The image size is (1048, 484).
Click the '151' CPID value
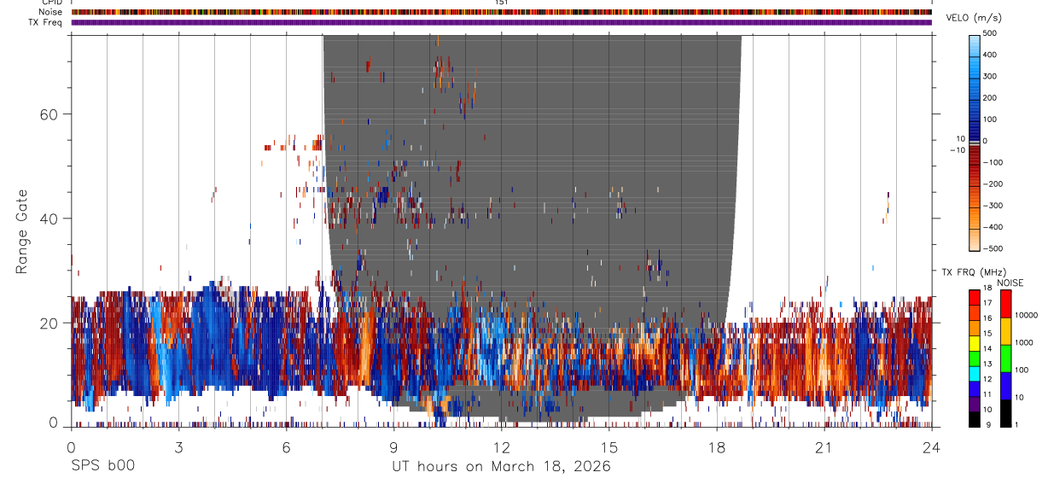click(x=502, y=3)
